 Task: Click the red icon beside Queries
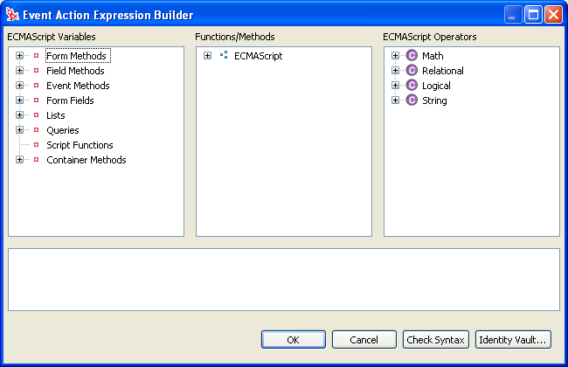pyautogui.click(x=36, y=130)
